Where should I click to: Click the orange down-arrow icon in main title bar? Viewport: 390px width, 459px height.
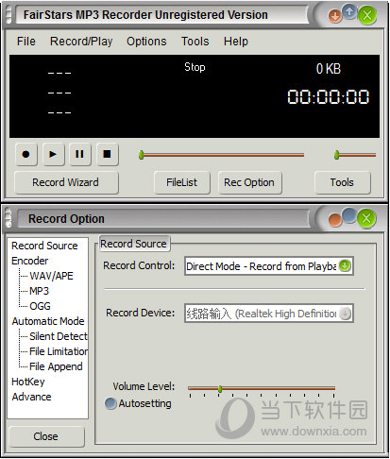pos(335,16)
